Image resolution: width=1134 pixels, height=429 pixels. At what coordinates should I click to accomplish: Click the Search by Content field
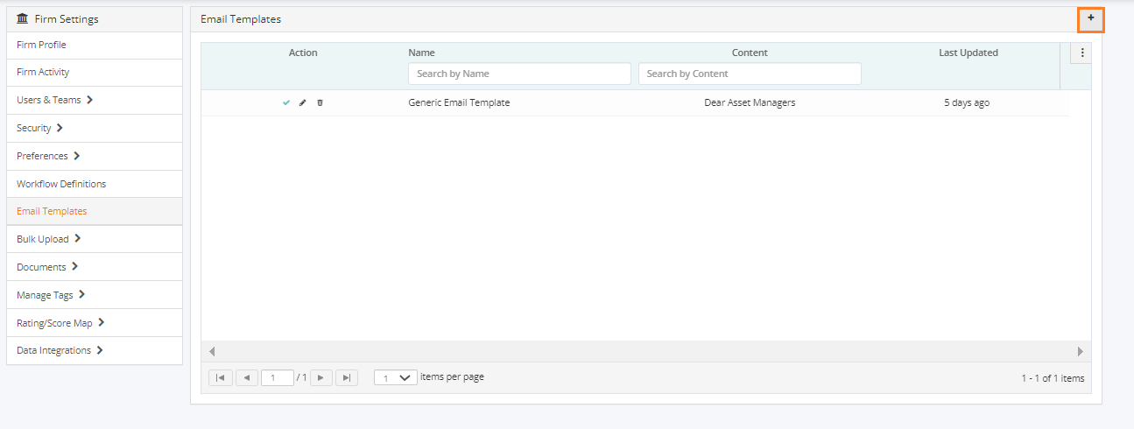coord(750,74)
